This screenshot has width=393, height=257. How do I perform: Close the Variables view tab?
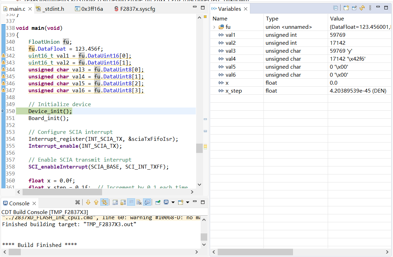pos(245,9)
